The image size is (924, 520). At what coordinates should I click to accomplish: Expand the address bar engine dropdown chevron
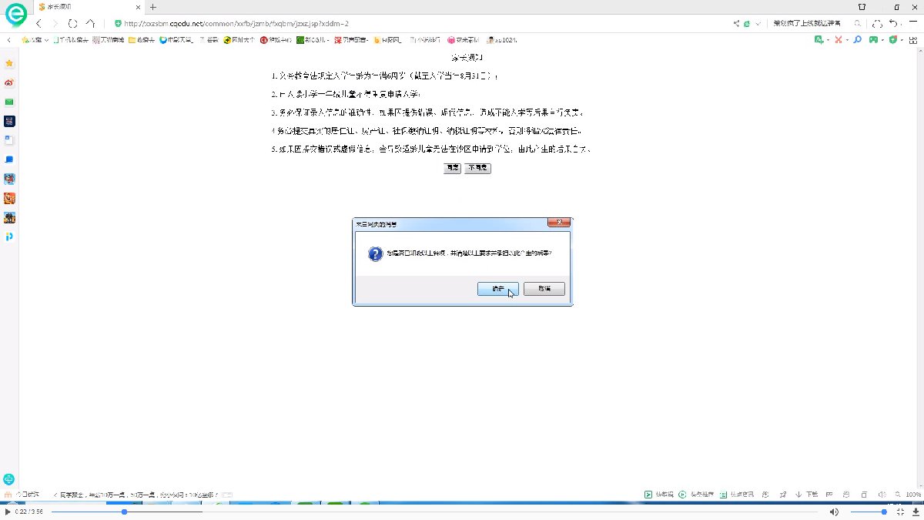point(758,24)
